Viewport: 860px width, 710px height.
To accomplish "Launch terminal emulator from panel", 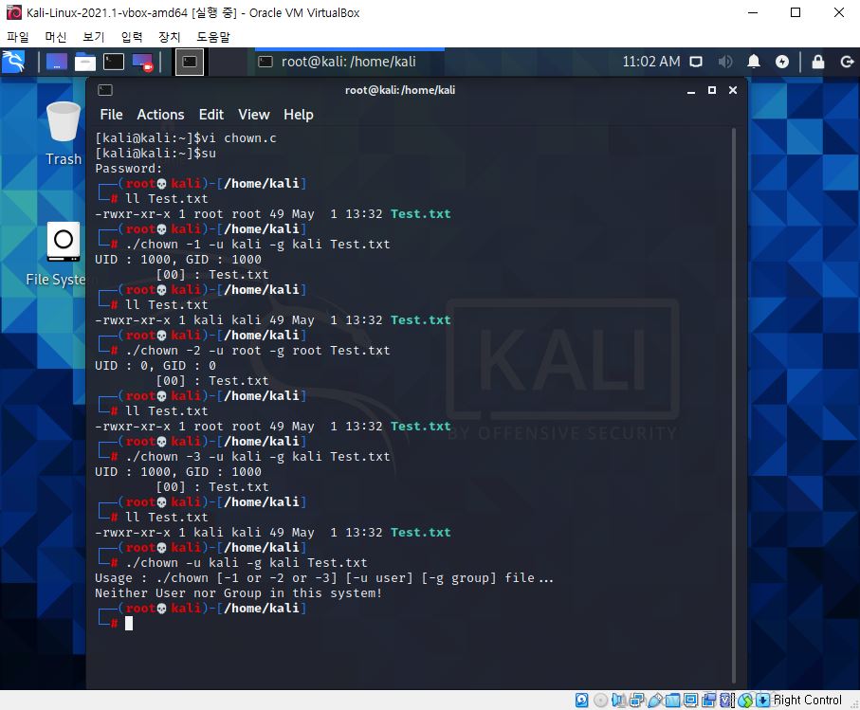I will click(114, 62).
